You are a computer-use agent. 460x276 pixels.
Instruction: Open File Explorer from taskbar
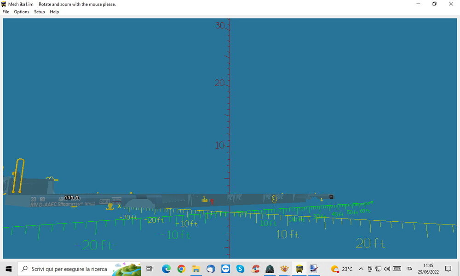(196, 269)
